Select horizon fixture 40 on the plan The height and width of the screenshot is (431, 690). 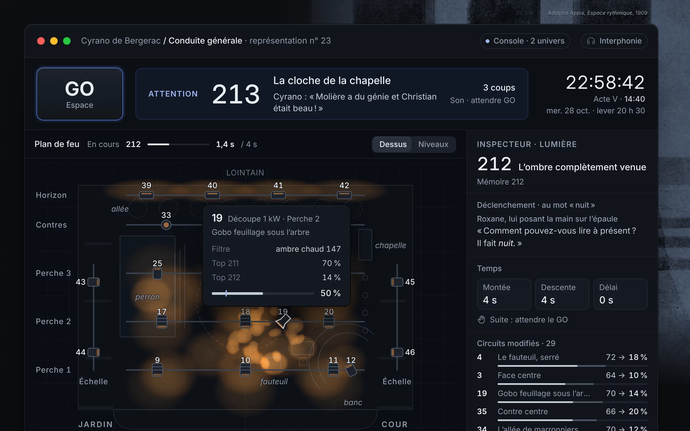tap(212, 195)
